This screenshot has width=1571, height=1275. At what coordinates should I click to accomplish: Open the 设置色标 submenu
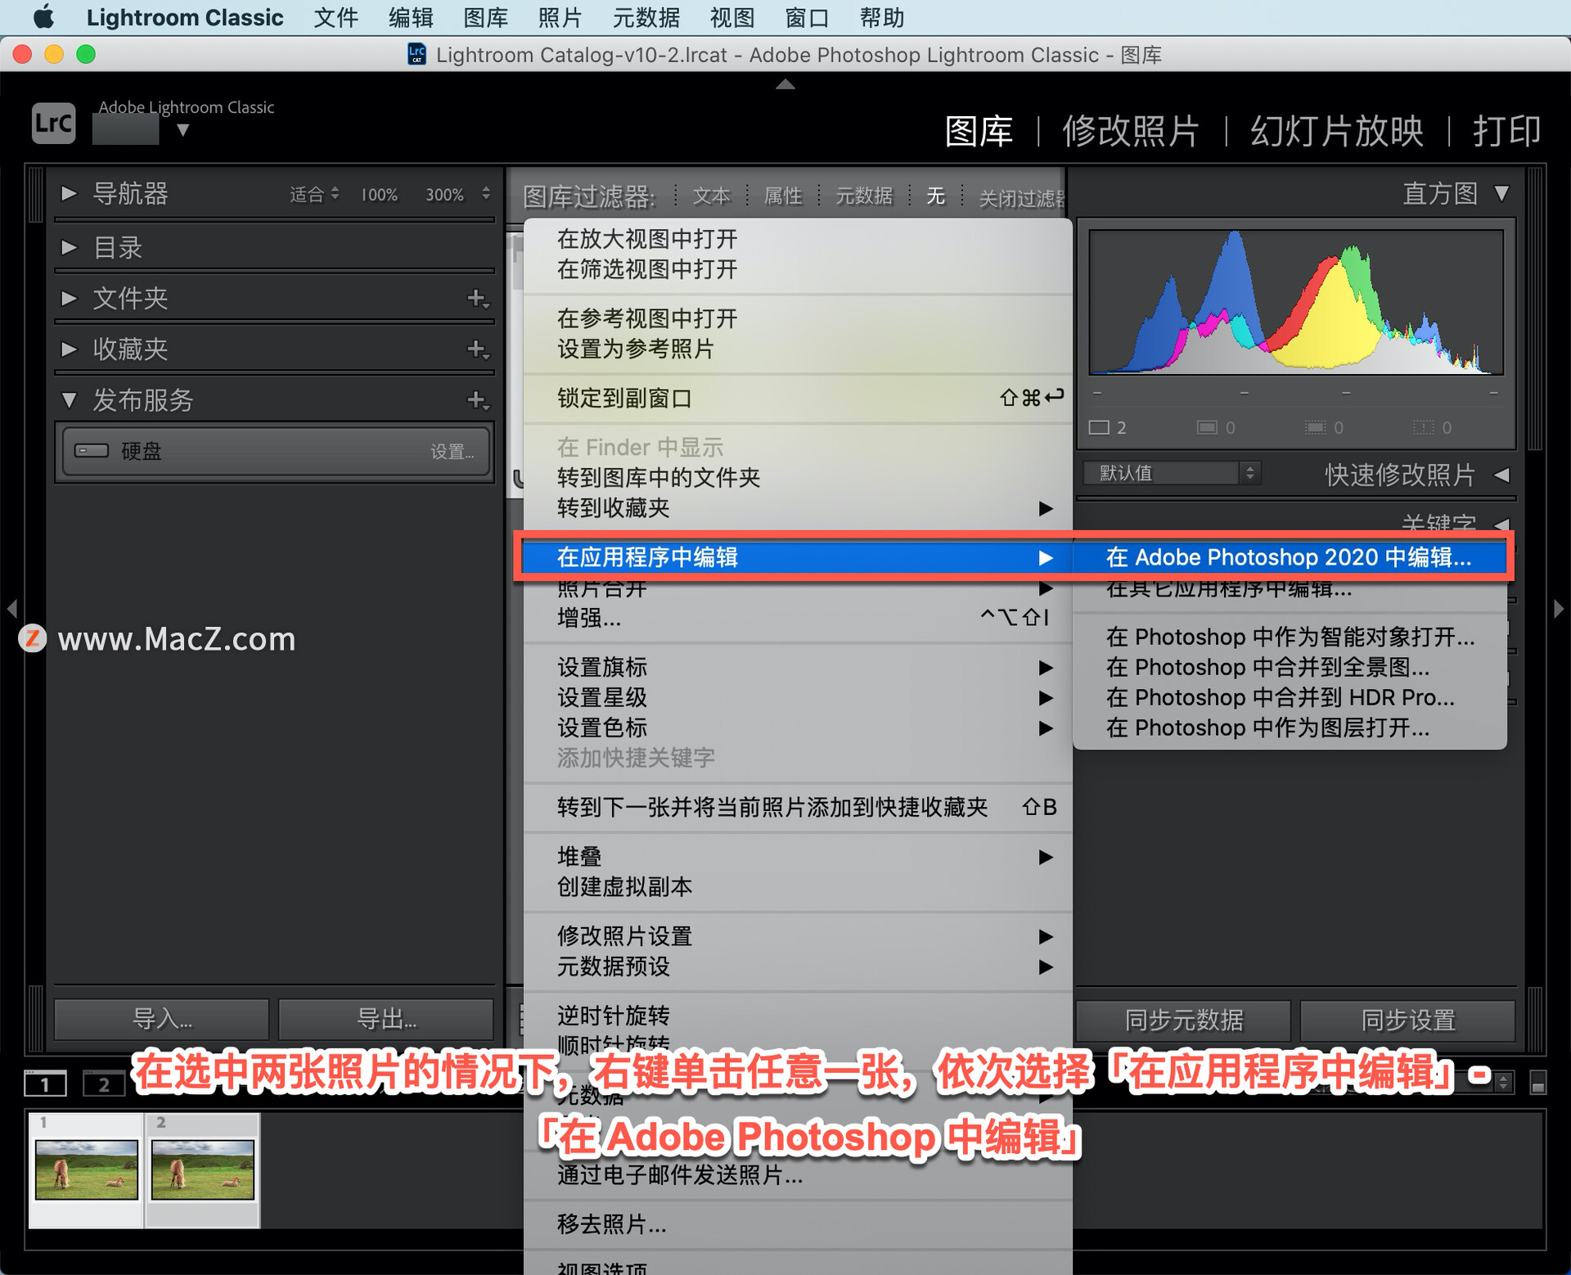pyautogui.click(x=798, y=728)
